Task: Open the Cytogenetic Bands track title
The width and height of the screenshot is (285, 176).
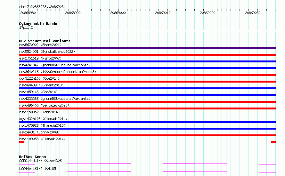Action: pos(38,24)
